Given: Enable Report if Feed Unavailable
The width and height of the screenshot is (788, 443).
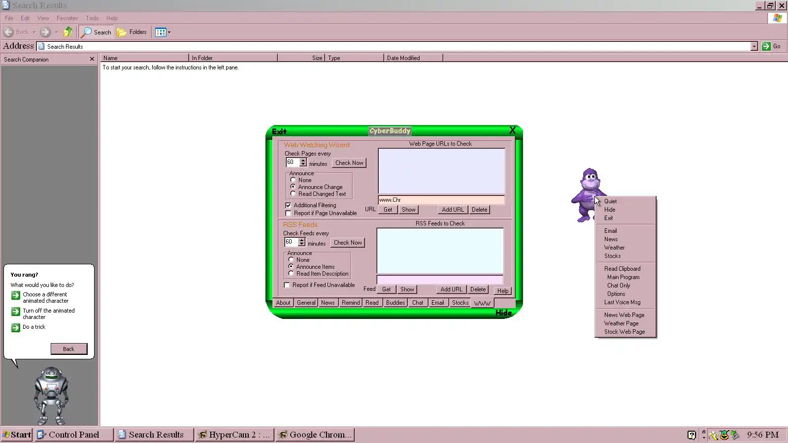Looking at the screenshot, I should click(287, 285).
